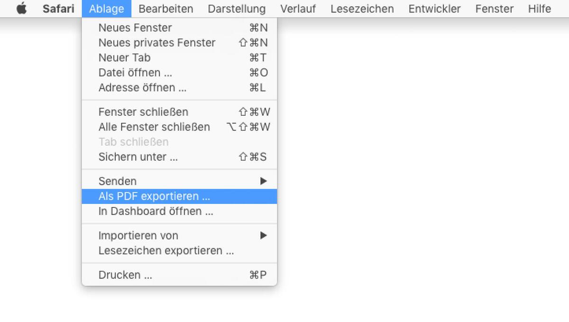Choose Sichern unter

click(138, 156)
